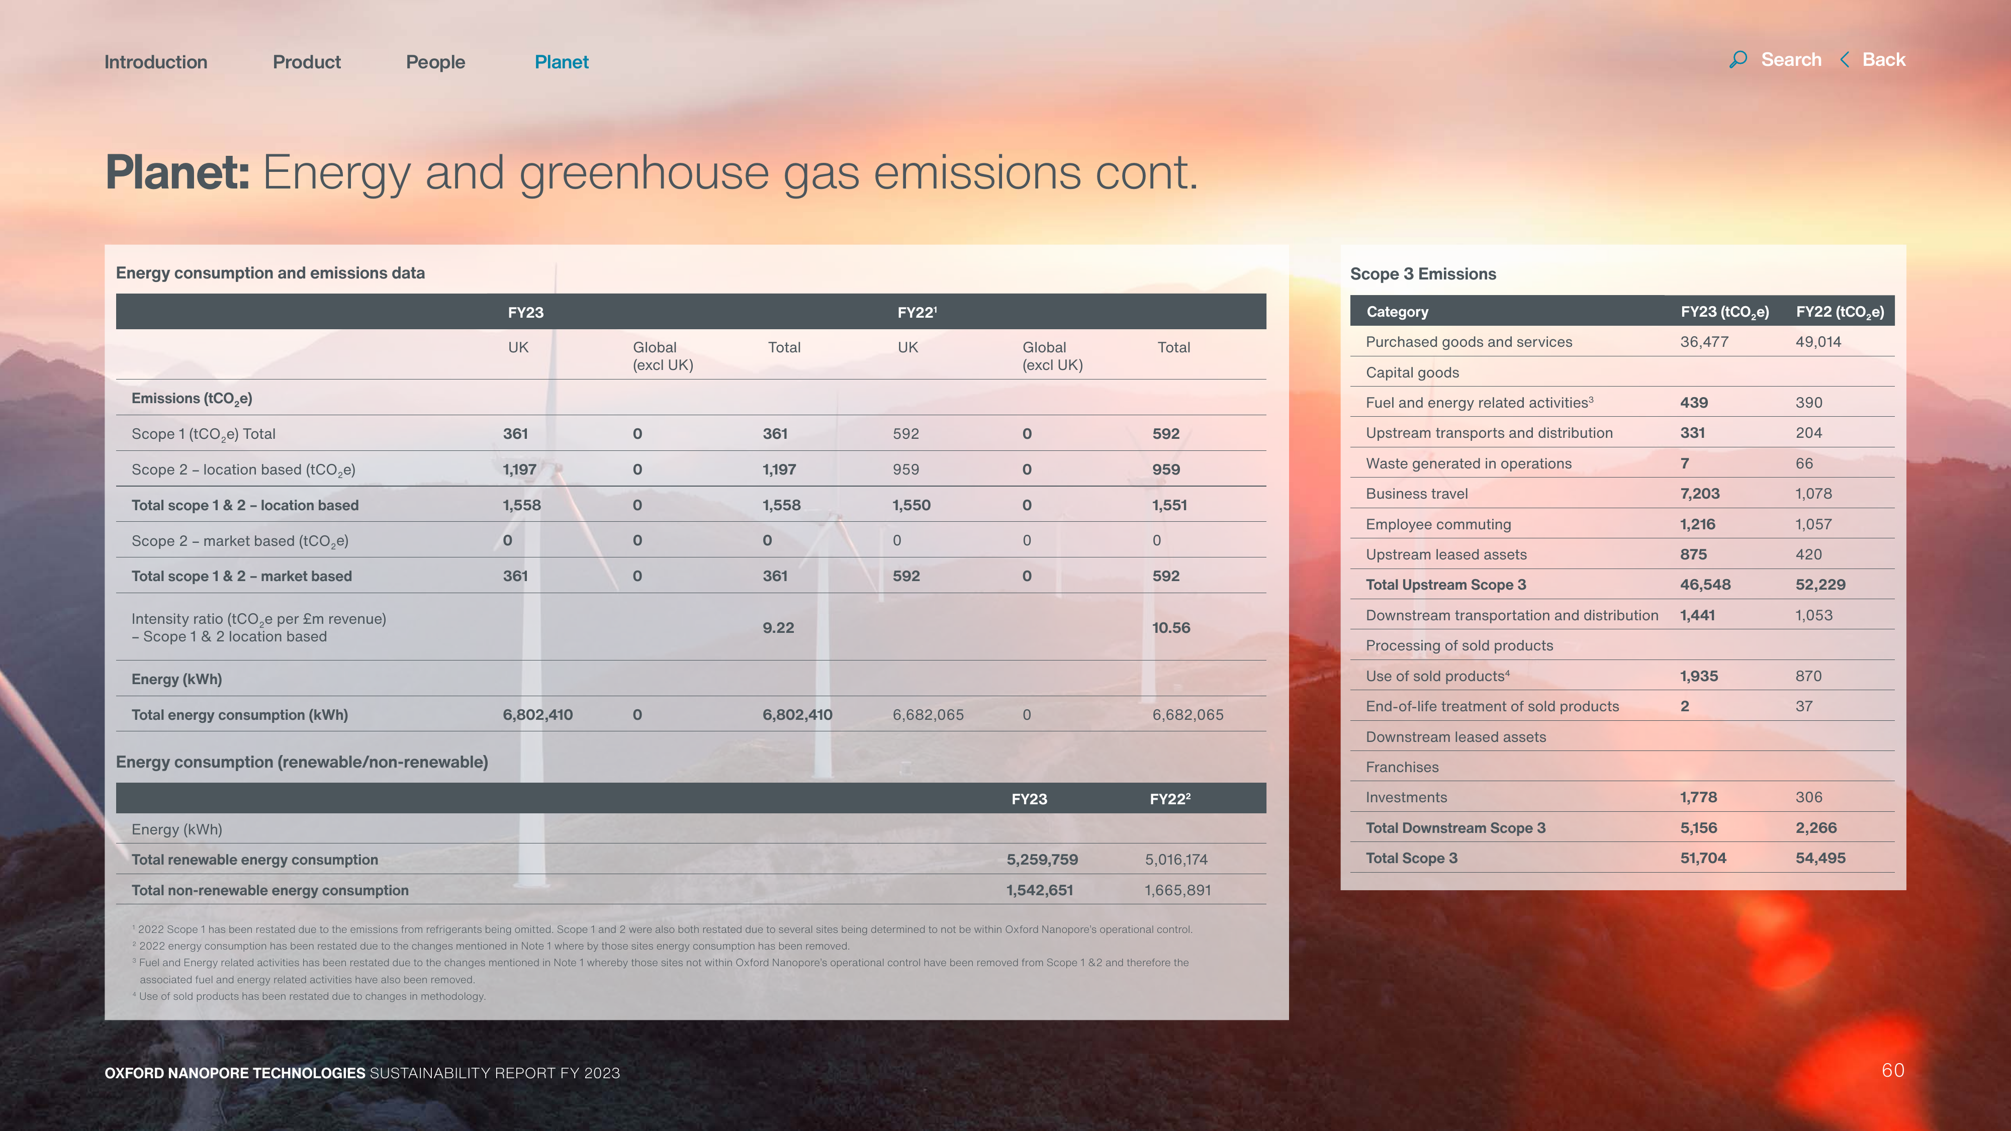The width and height of the screenshot is (2011, 1131).
Task: Click non-renewable energy FY23 value 1,542,651
Action: 1040,890
